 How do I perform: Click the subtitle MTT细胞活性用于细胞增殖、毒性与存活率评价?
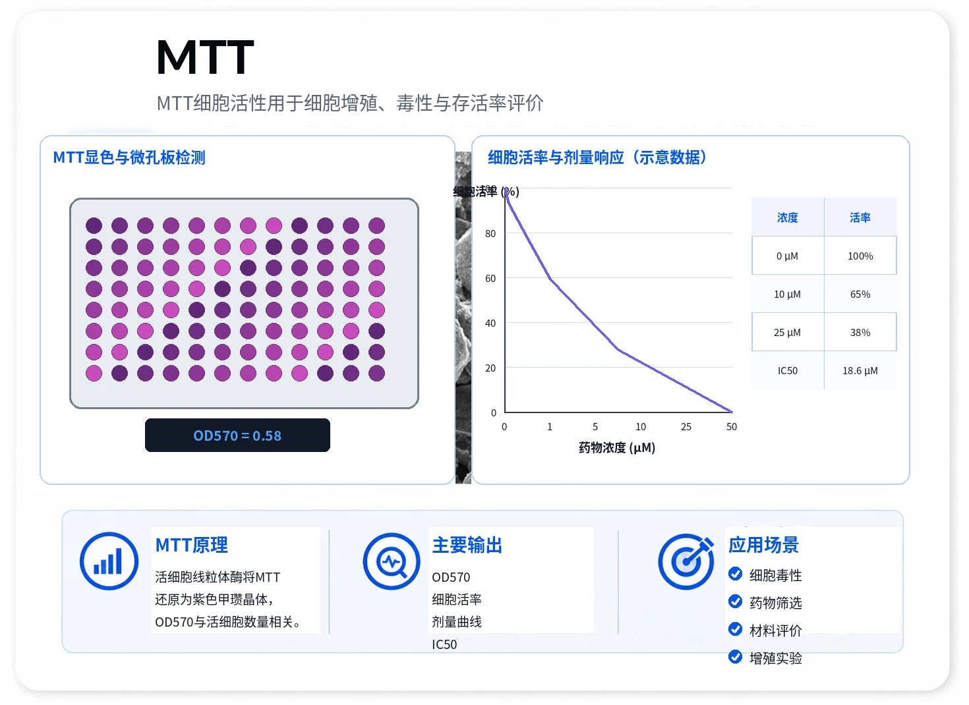click(x=350, y=103)
